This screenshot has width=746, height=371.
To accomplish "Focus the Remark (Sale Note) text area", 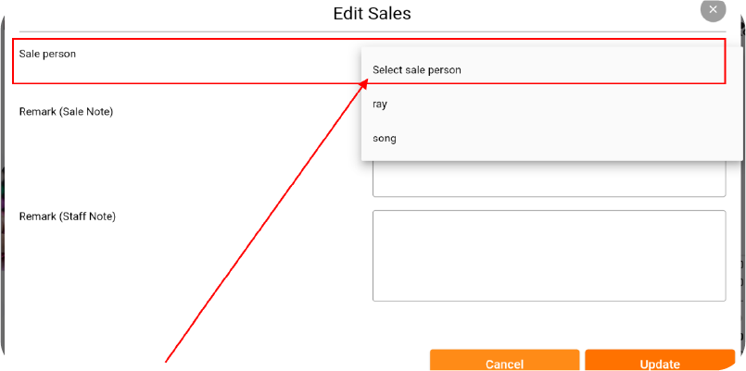I will [549, 179].
